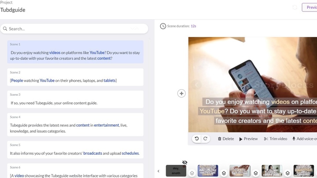This screenshot has height=178, width=317.
Task: Select Scene 5 broadcasts and schedules card
Action: click(x=75, y=149)
